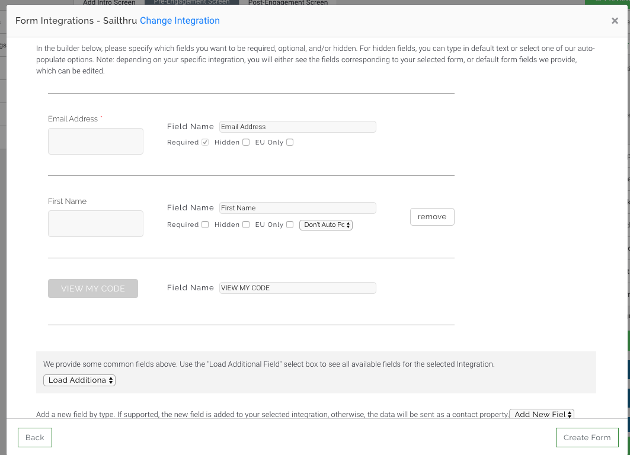Enable Hidden for the Email Address field
Screen dimensions: 630x455
[x=246, y=142]
